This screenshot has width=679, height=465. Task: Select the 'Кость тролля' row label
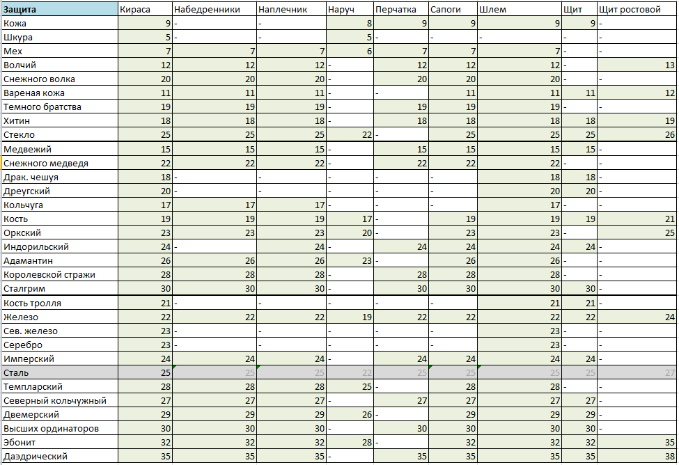pyautogui.click(x=60, y=303)
